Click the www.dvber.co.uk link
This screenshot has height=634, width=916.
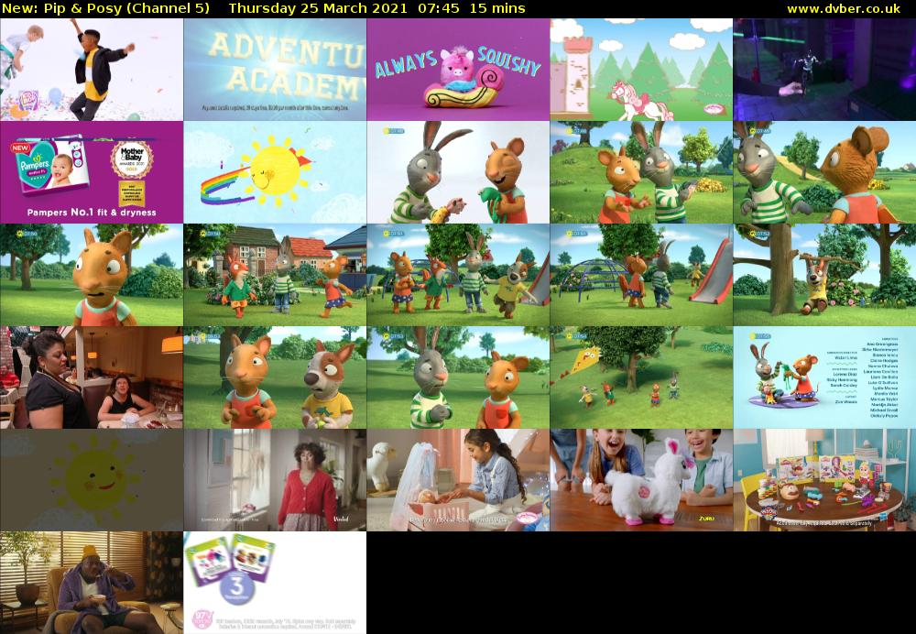pyautogui.click(x=844, y=9)
